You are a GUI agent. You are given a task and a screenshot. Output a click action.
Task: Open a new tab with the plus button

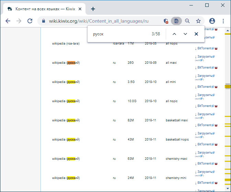point(93,9)
